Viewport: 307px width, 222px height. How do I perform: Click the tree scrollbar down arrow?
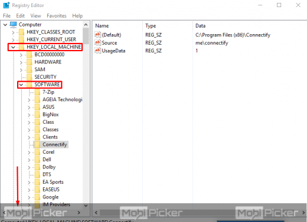tap(86, 206)
